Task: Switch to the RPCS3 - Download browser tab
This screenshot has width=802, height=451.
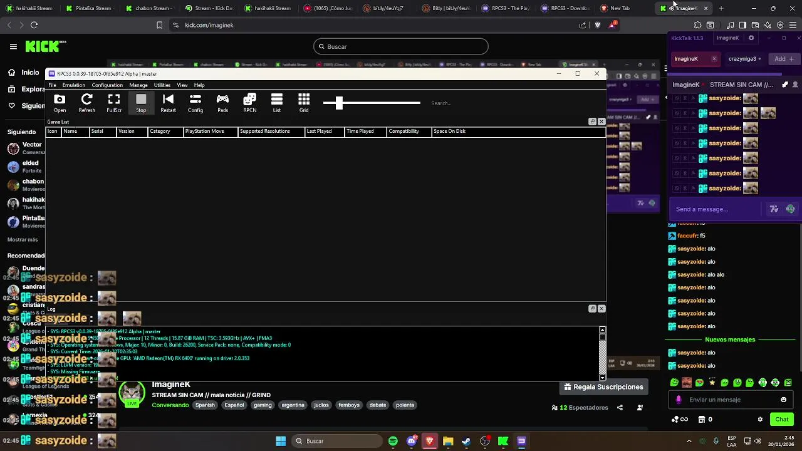Action: [x=566, y=8]
